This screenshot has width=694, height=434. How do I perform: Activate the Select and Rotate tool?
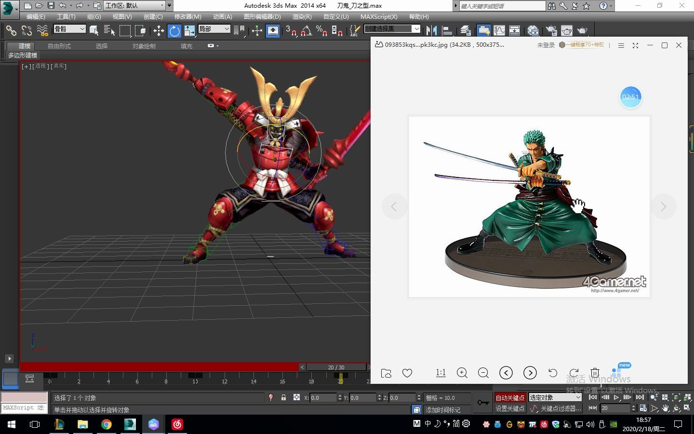[174, 31]
